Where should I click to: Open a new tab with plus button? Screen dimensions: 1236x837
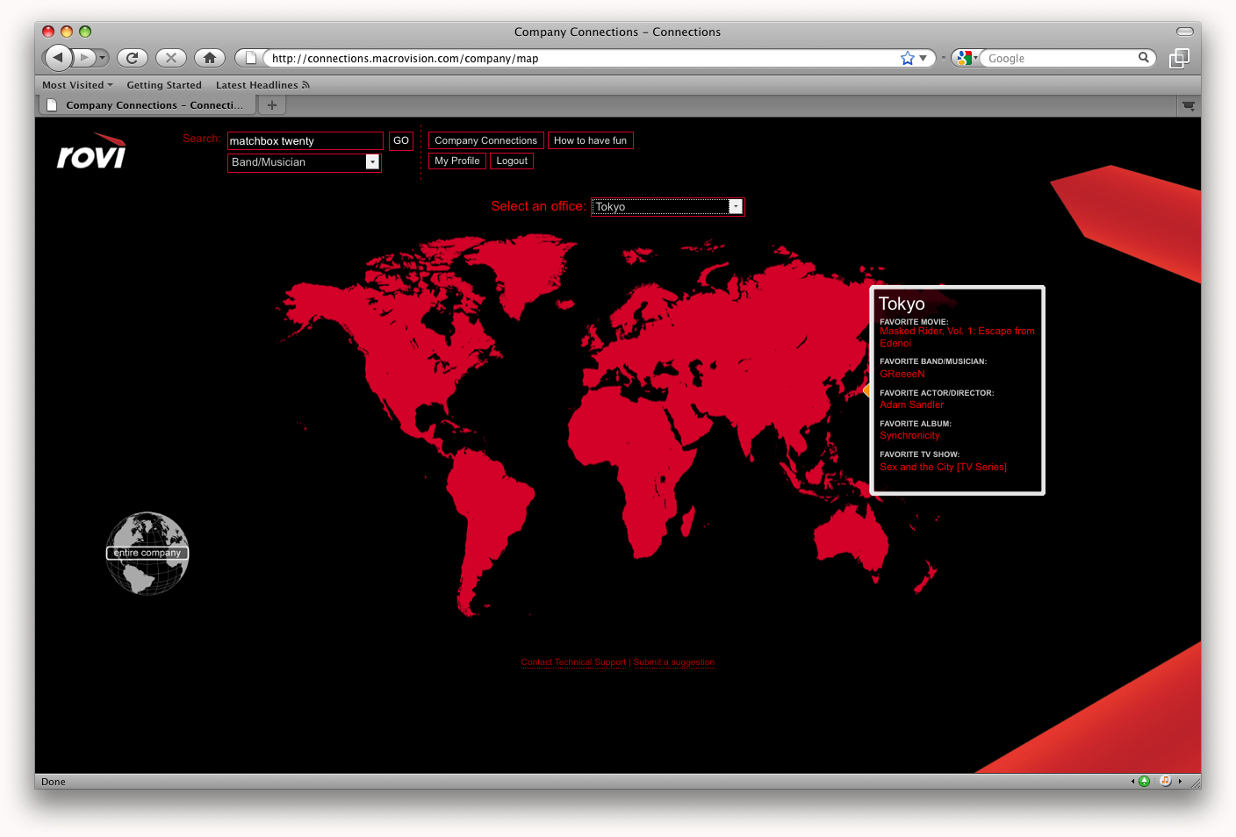[x=272, y=105]
